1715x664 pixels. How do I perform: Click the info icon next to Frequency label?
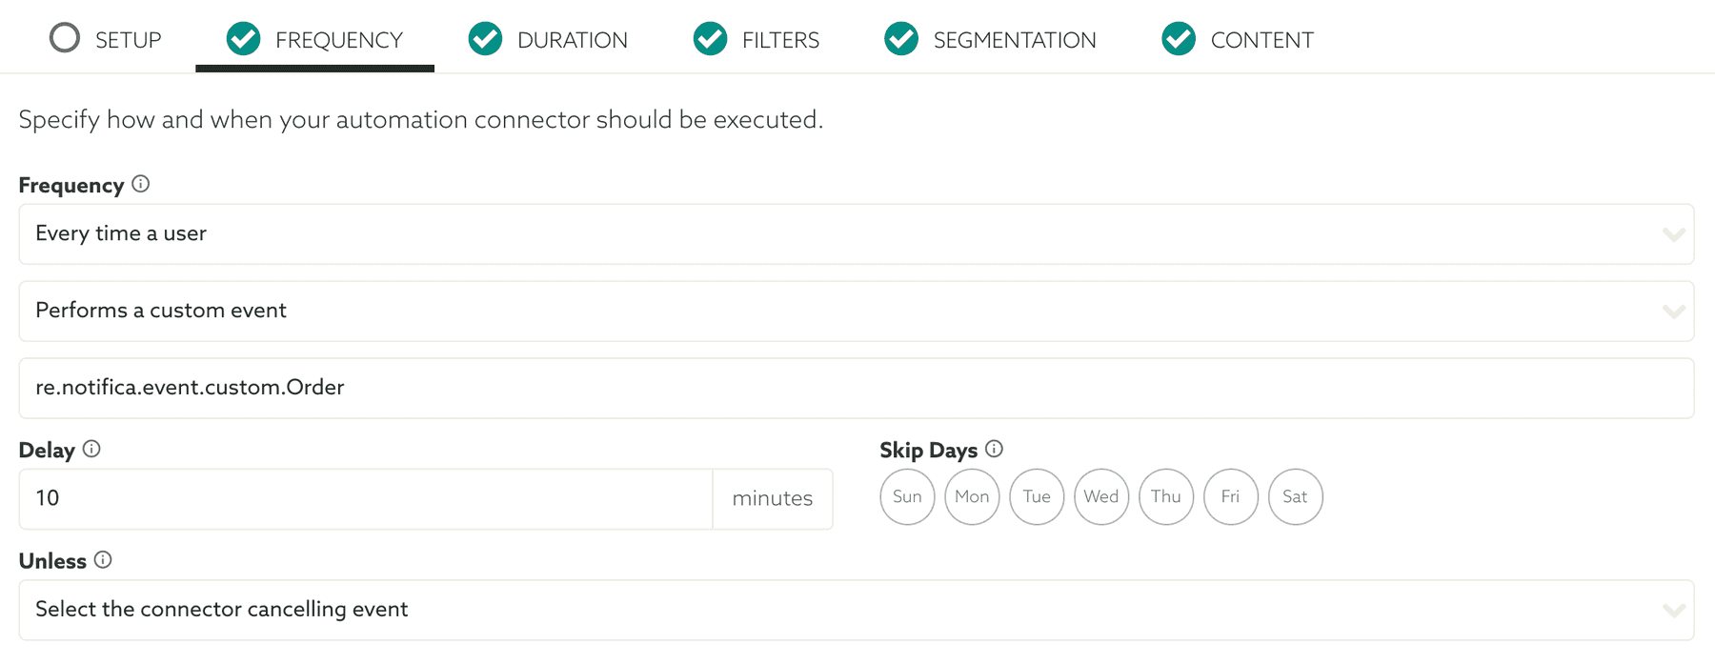click(140, 185)
